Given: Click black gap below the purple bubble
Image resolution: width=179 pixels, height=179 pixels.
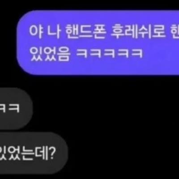Looking at the screenshot, I should [89, 81].
